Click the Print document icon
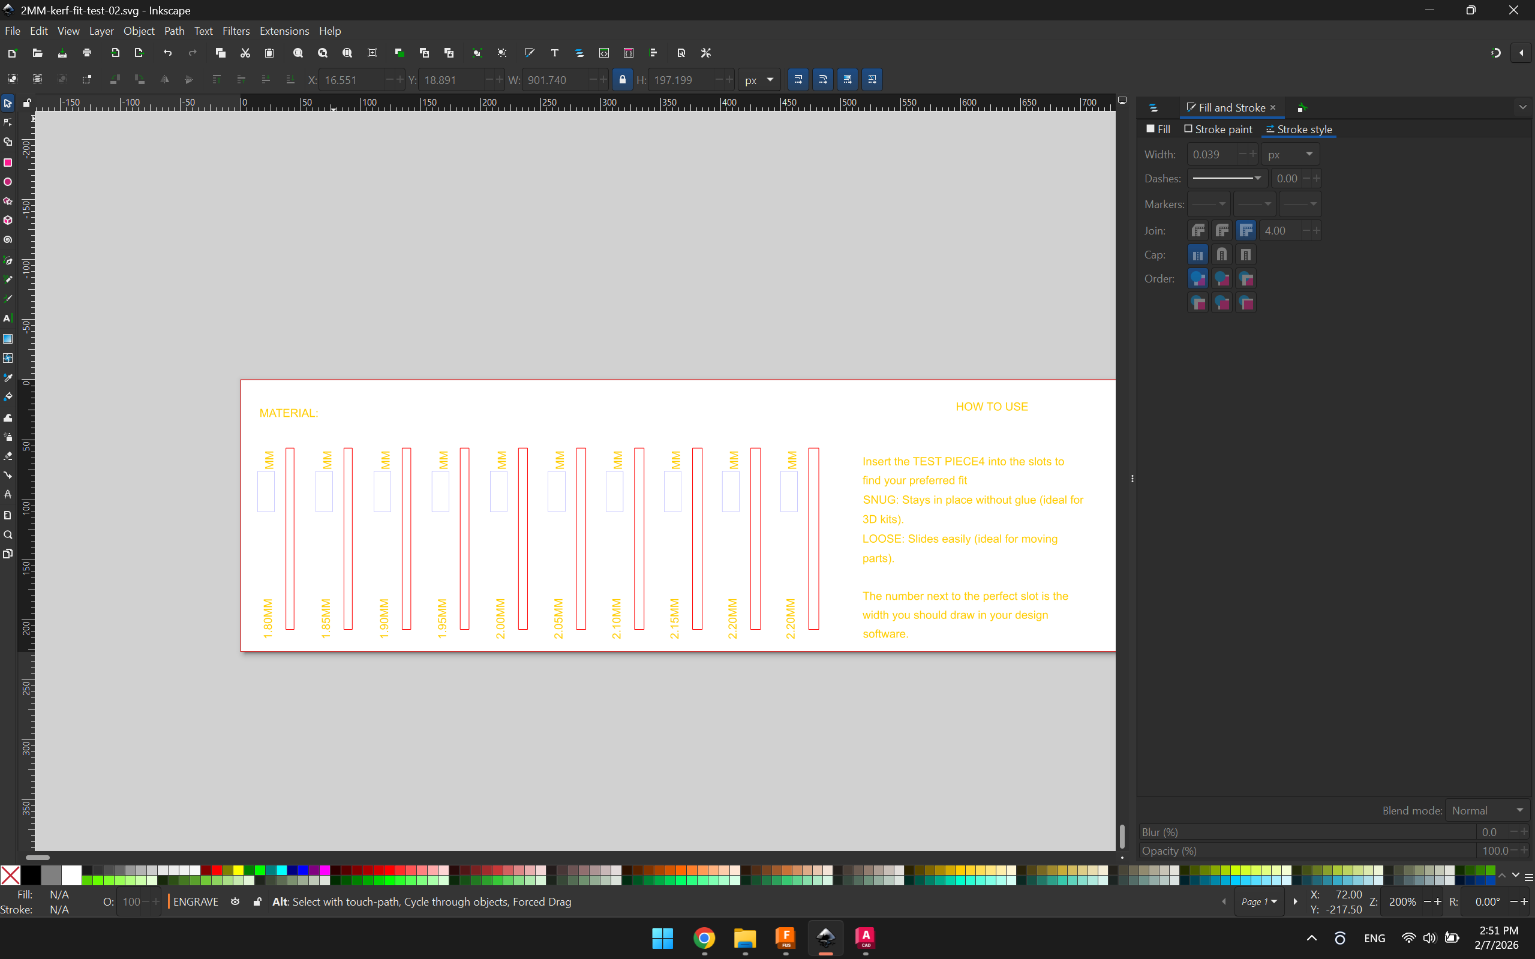Viewport: 1535px width, 959px height. 87,53
